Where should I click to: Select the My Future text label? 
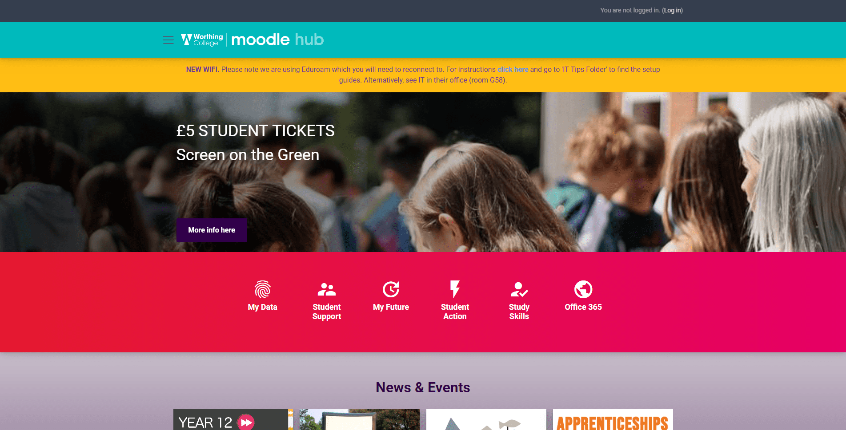click(391, 307)
